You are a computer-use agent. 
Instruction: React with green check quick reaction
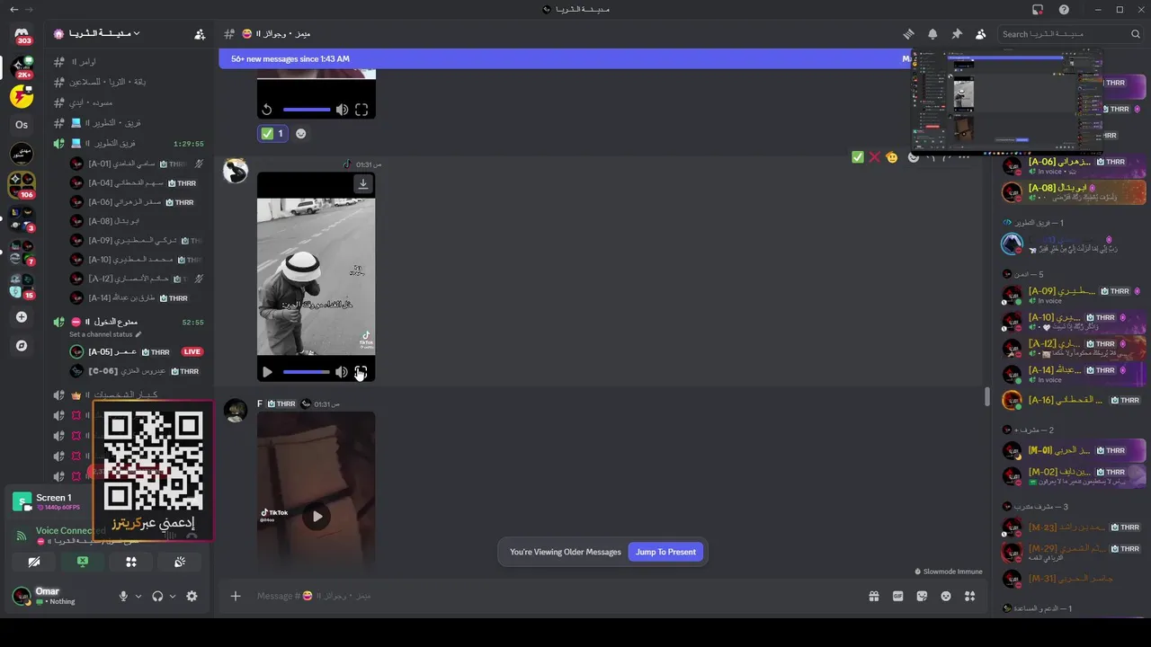coord(858,157)
